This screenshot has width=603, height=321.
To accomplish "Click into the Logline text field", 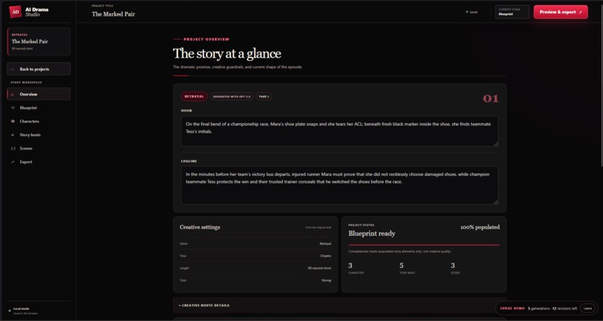I will point(340,186).
